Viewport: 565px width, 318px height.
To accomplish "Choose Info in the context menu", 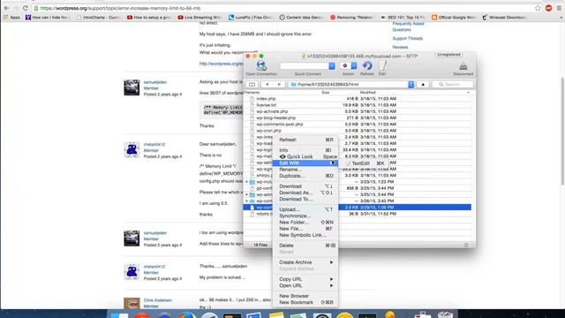I will (x=305, y=150).
